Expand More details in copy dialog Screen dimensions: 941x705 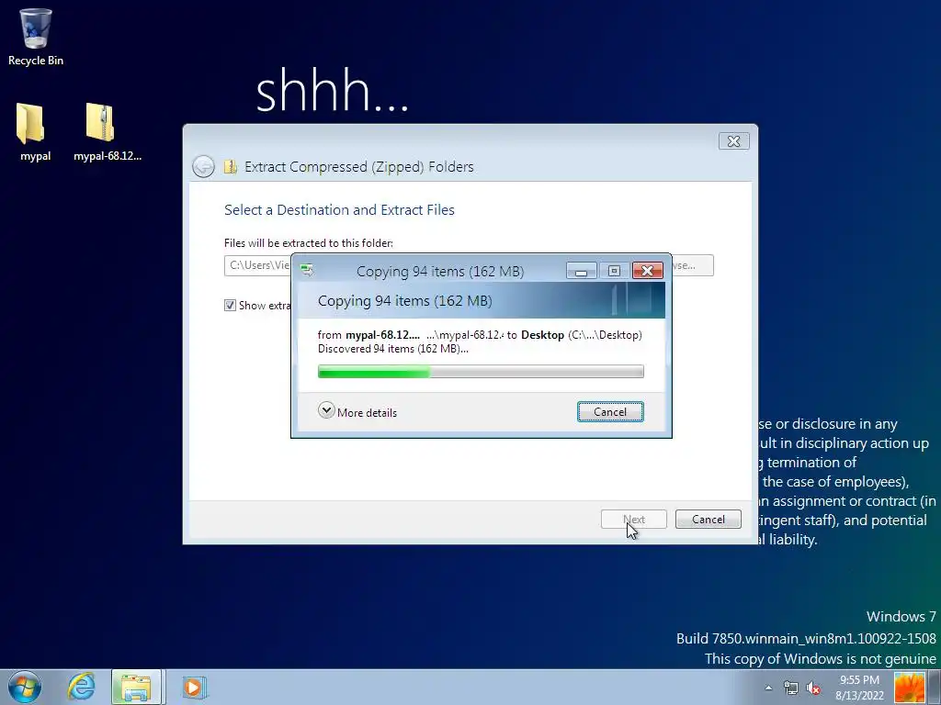[357, 412]
